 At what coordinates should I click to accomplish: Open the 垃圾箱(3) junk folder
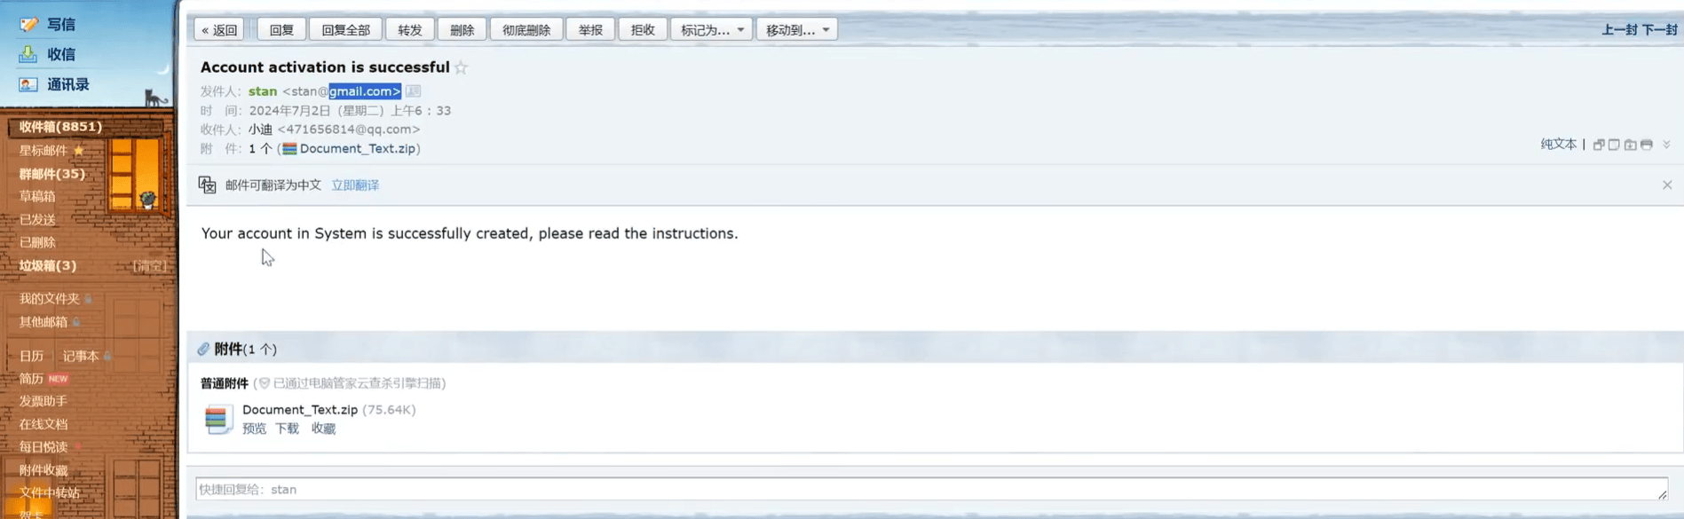(48, 265)
